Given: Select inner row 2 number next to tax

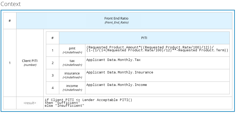Looking at the screenshot, I should 52,63.
